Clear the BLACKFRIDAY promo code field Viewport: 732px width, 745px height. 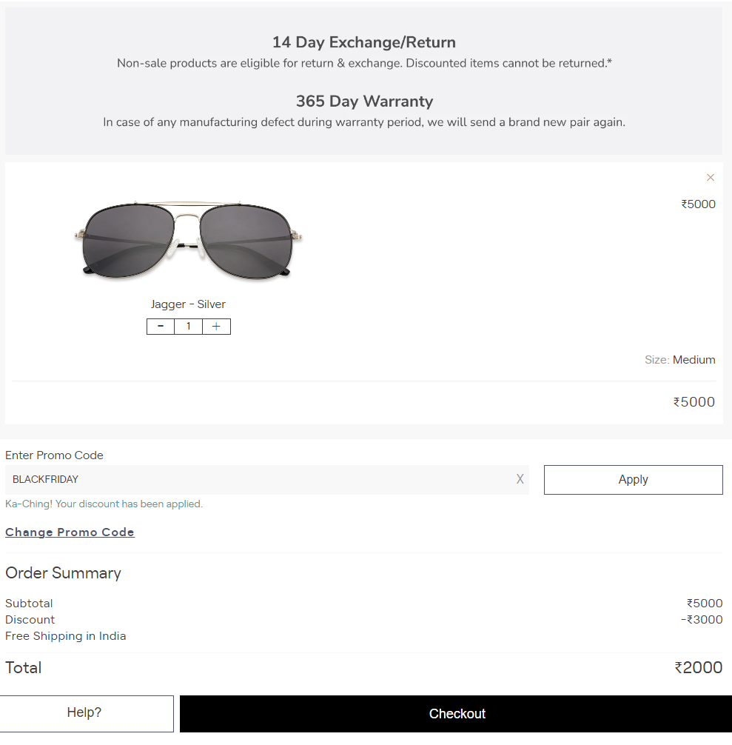[520, 479]
